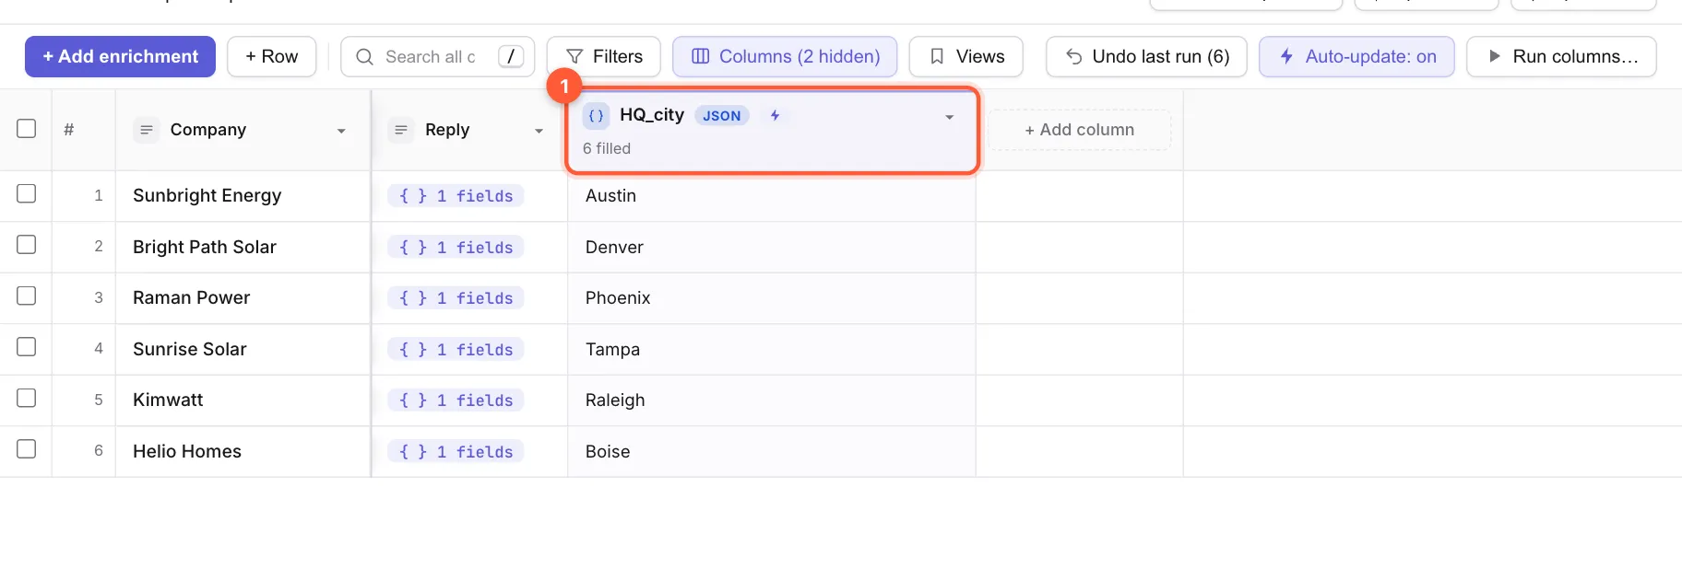Click the text type icon beside Company header
Image resolution: width=1682 pixels, height=580 pixels.
click(146, 130)
